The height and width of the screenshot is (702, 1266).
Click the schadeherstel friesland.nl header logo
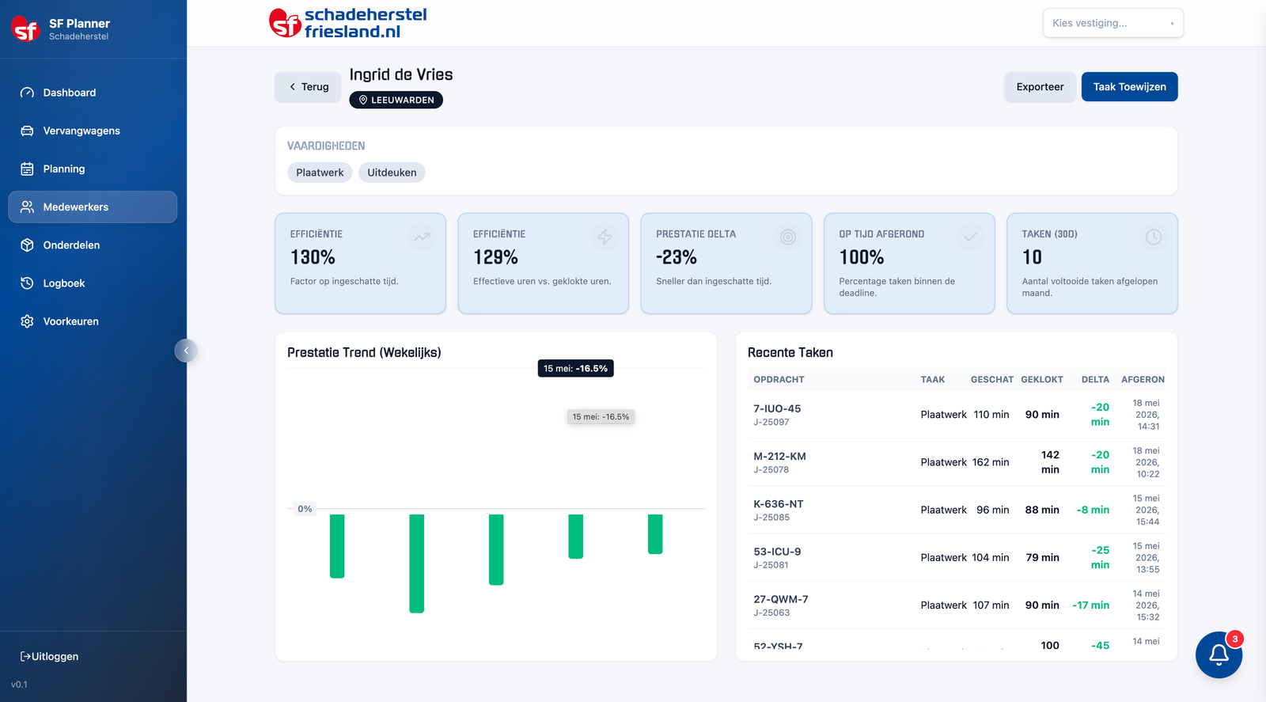[348, 23]
